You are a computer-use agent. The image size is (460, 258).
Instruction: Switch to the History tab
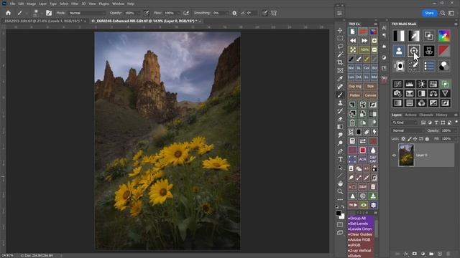click(x=441, y=115)
